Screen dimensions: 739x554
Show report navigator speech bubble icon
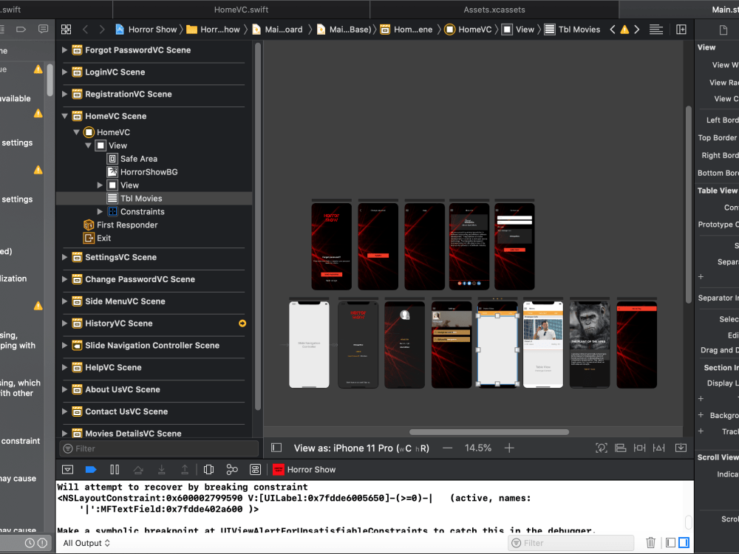tap(44, 30)
